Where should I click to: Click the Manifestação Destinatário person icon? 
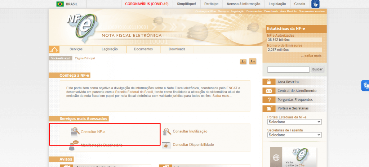coord(73,145)
